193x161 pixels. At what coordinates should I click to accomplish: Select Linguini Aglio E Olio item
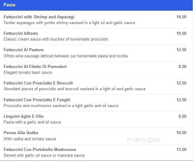coord(24,116)
